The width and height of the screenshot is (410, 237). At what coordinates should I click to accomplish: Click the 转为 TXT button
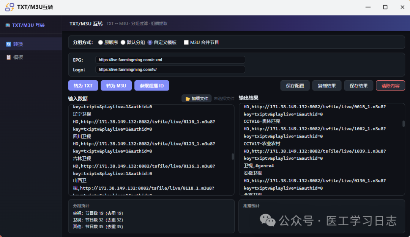pos(83,85)
